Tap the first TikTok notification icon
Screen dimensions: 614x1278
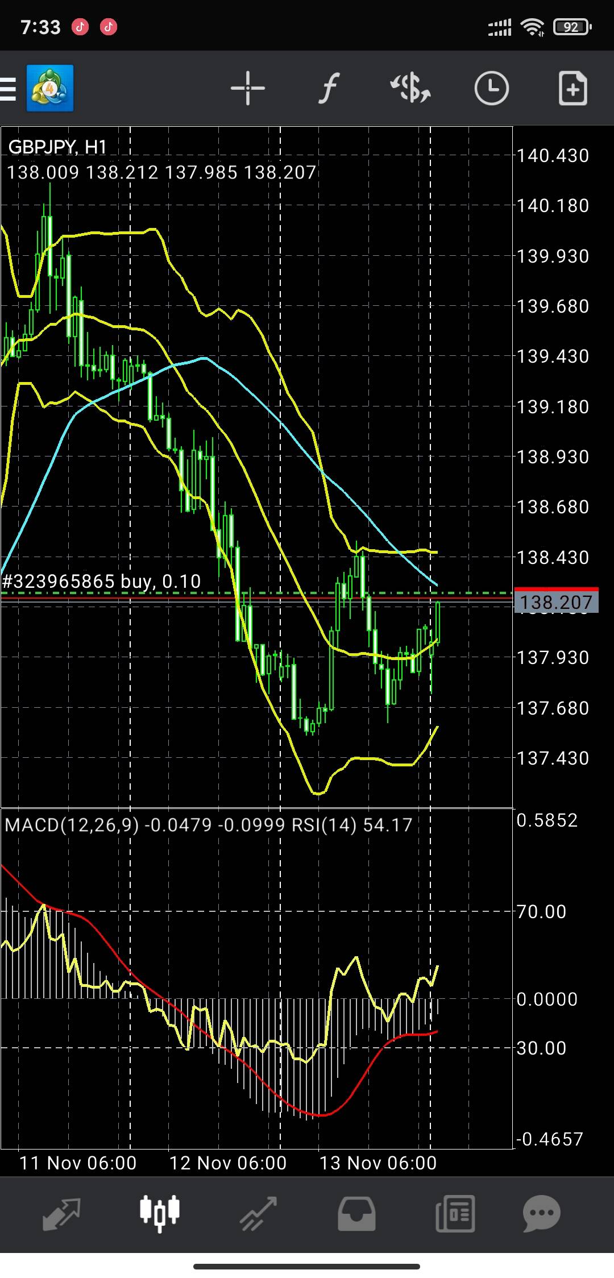coord(80,27)
